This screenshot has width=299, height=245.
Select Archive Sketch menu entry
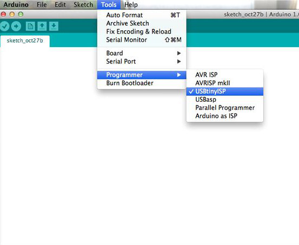pyautogui.click(x=142, y=23)
